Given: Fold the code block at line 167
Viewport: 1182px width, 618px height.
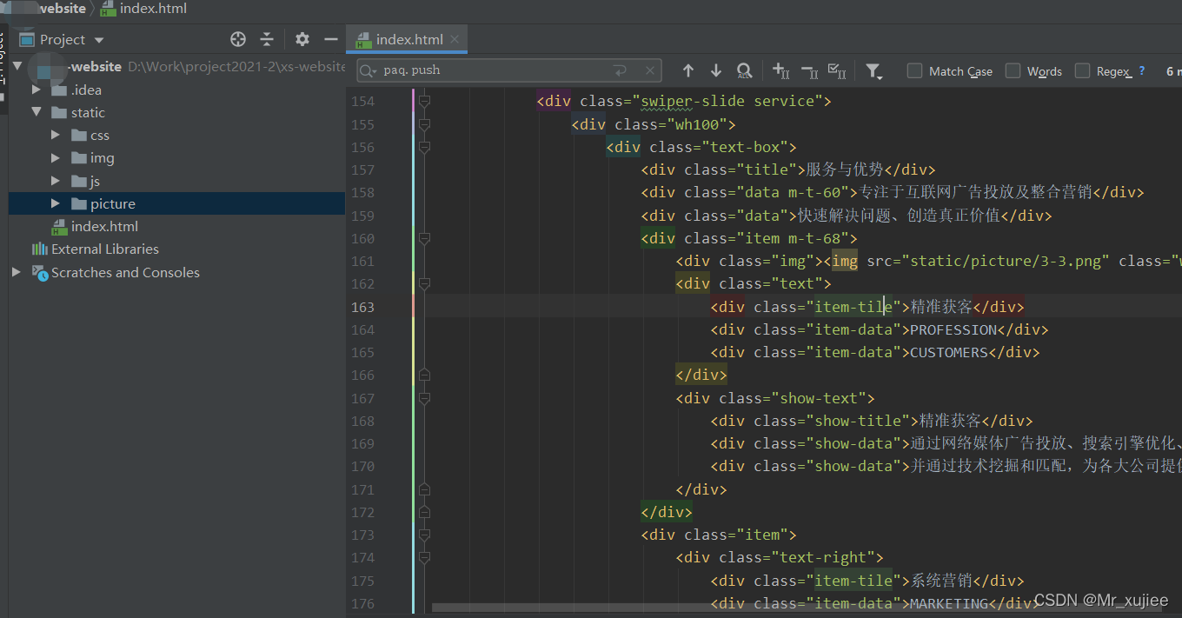Looking at the screenshot, I should (x=424, y=398).
